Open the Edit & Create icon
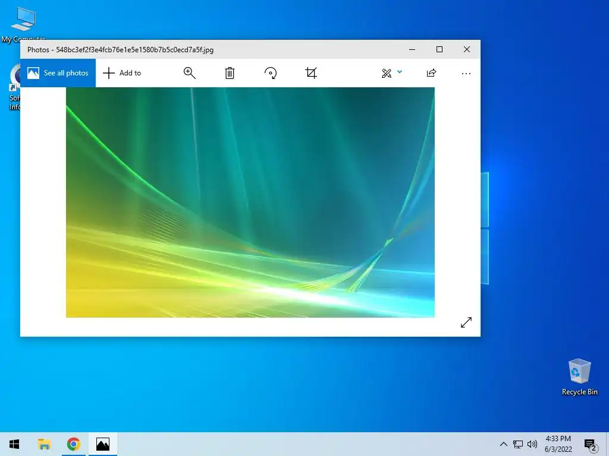 click(x=387, y=73)
